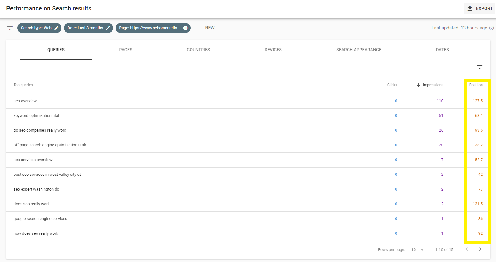Click the Date: Last 3 months chip
This screenshot has width=496, height=262.
(89, 28)
